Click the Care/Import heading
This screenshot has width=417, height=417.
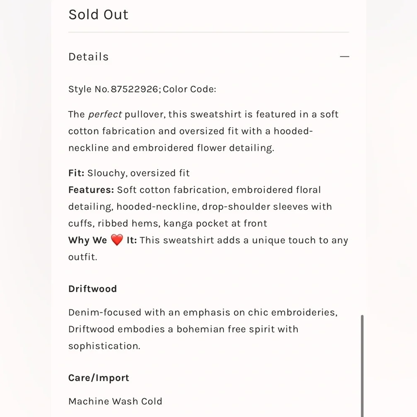99,378
